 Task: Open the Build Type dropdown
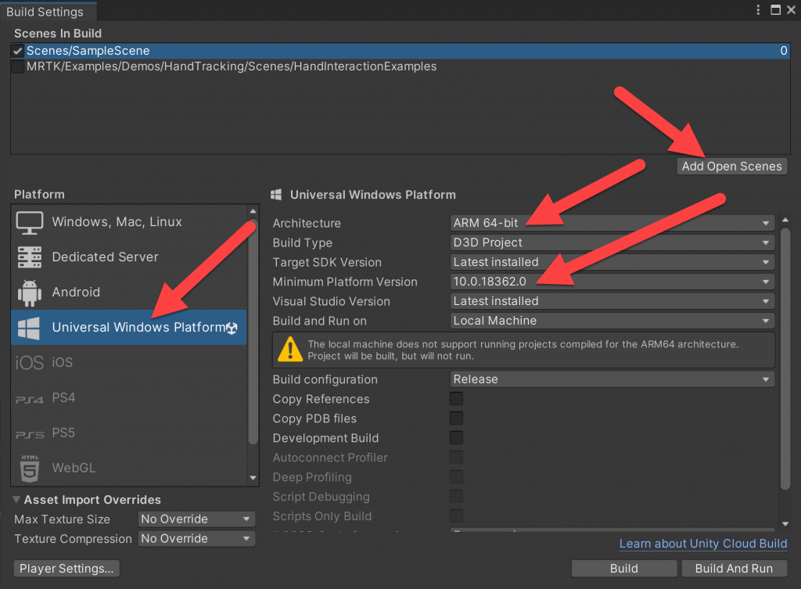pyautogui.click(x=612, y=242)
